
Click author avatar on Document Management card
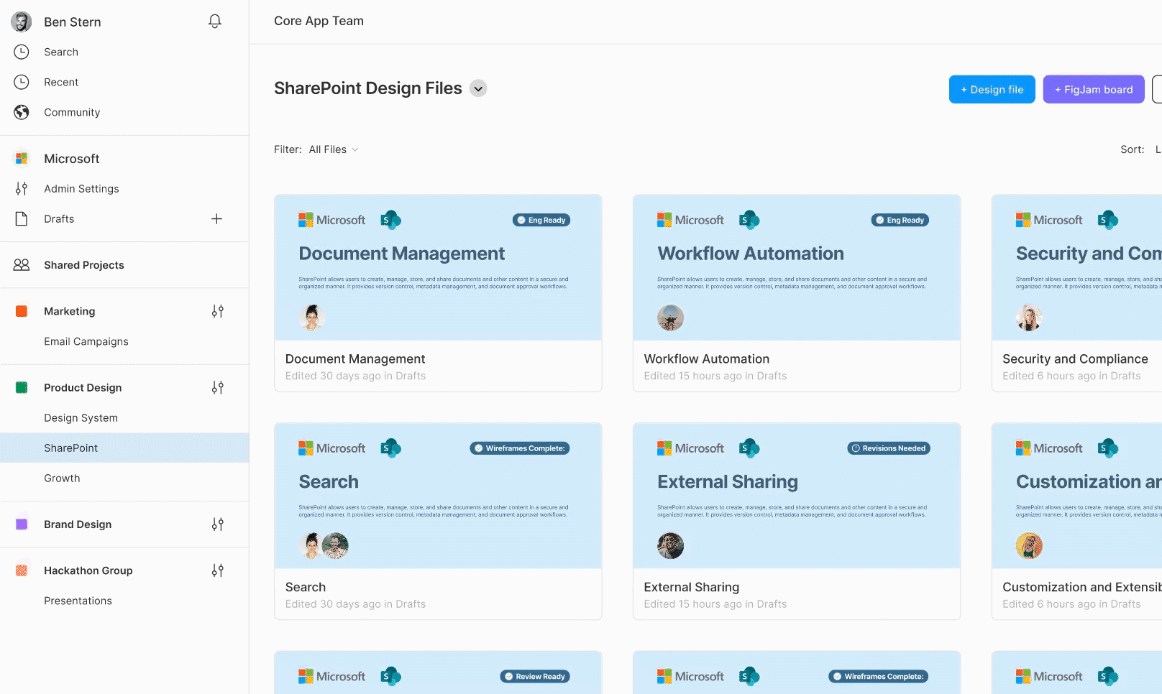(x=311, y=318)
